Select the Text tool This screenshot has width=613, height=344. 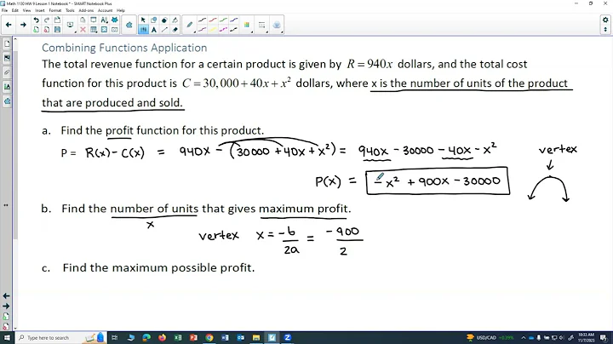[154, 30]
